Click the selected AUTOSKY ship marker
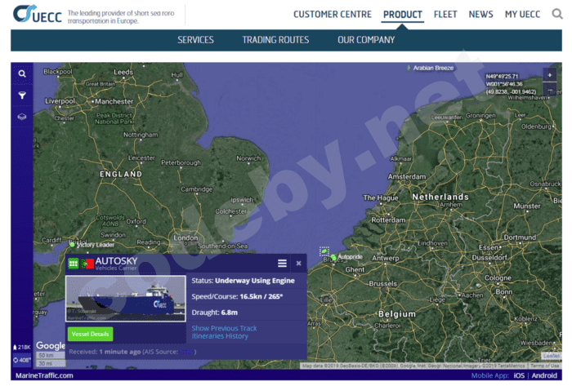572x386 pixels. pos(324,251)
